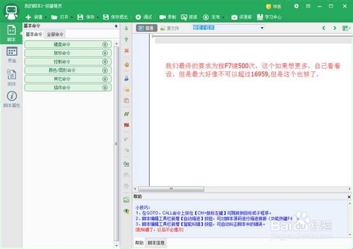353x249 pixels.
Task: Switch to 源文件 source view mode
Action: coord(169,28)
